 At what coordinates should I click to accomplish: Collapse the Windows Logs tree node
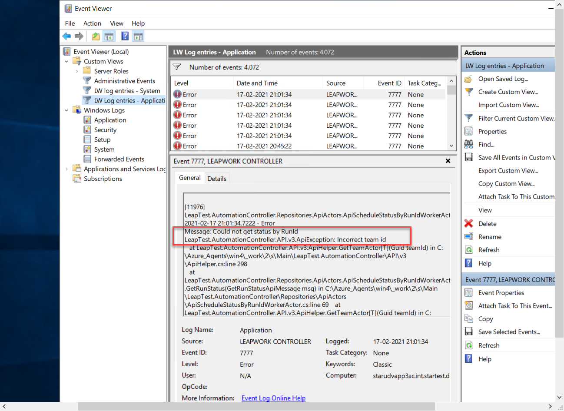click(x=66, y=110)
